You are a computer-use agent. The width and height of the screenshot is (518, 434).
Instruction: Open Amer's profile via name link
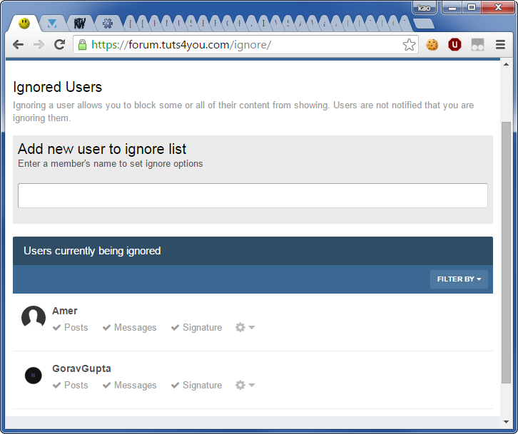(x=65, y=311)
